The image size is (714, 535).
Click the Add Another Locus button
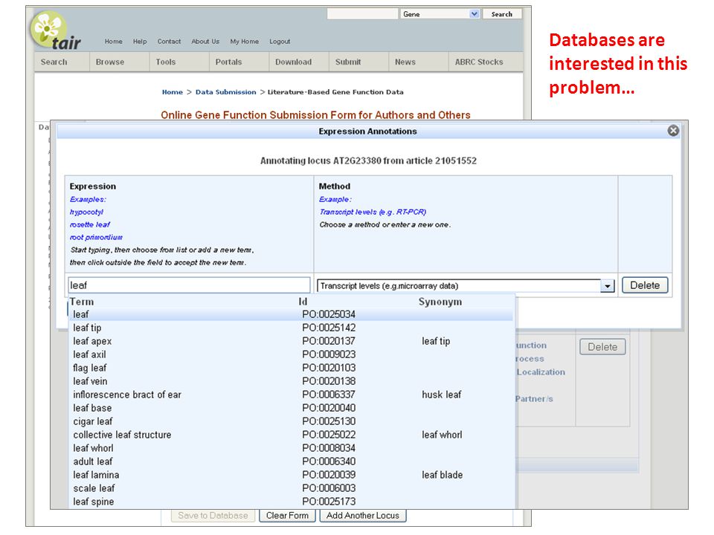(362, 516)
